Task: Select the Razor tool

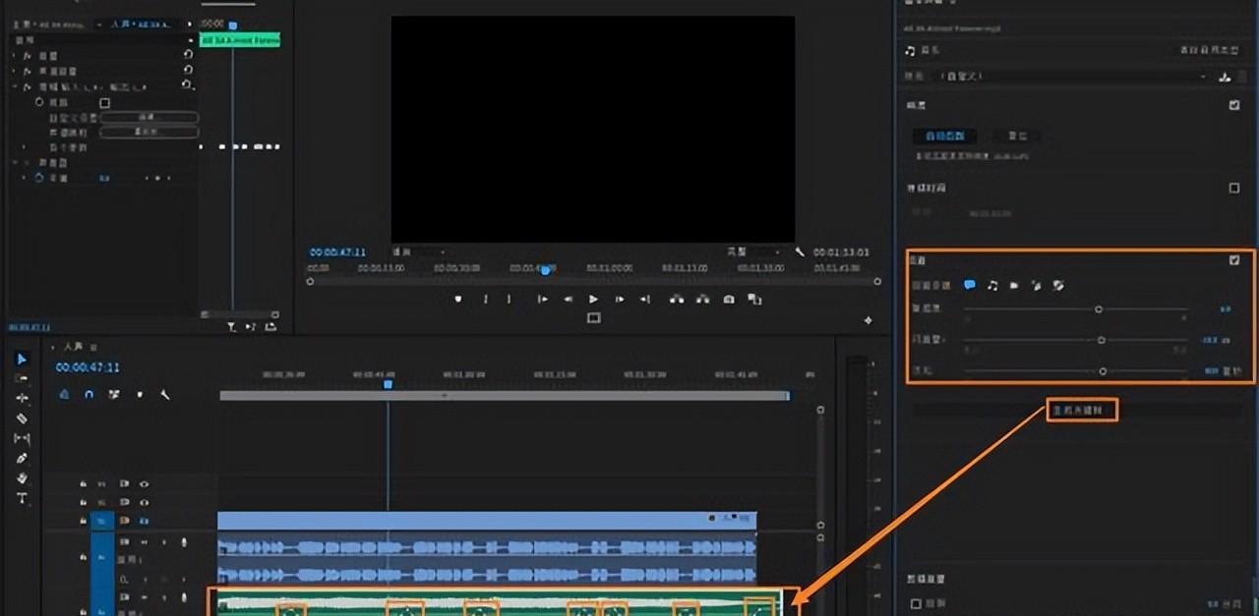Action: [x=23, y=419]
